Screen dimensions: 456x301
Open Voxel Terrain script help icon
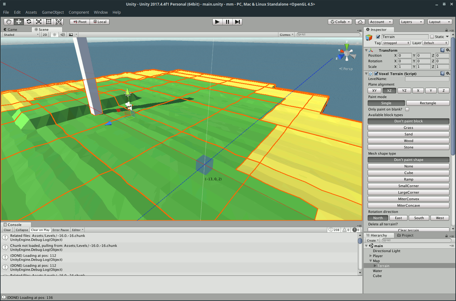coord(442,73)
